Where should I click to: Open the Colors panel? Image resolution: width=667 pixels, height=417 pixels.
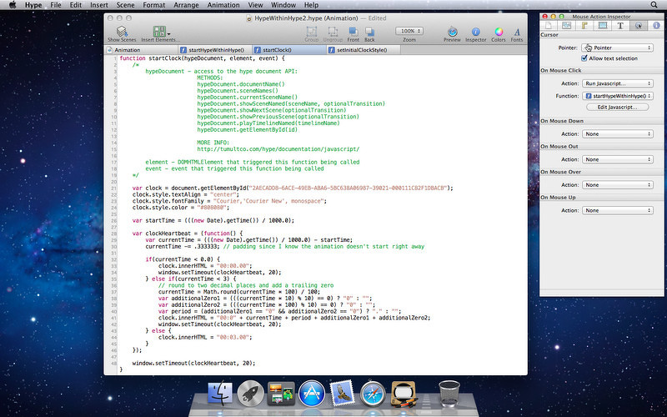tap(499, 34)
